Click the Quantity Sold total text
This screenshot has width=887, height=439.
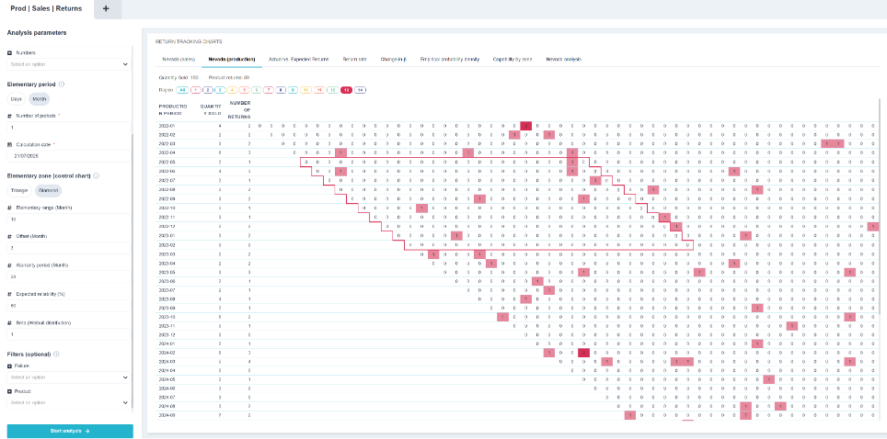tap(178, 77)
